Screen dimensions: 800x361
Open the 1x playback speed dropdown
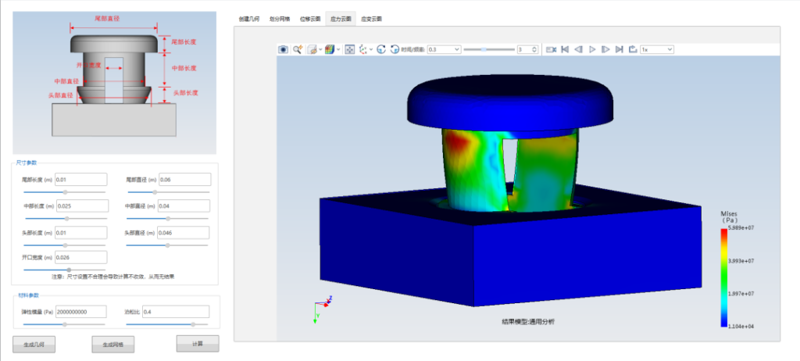click(x=657, y=49)
